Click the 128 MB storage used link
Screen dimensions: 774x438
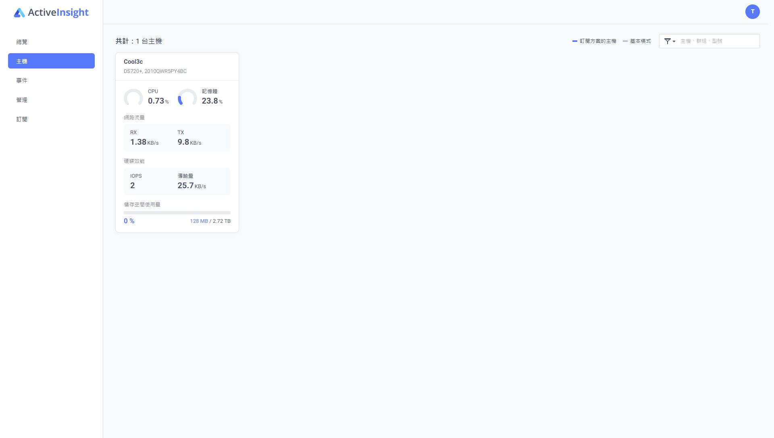pyautogui.click(x=199, y=221)
